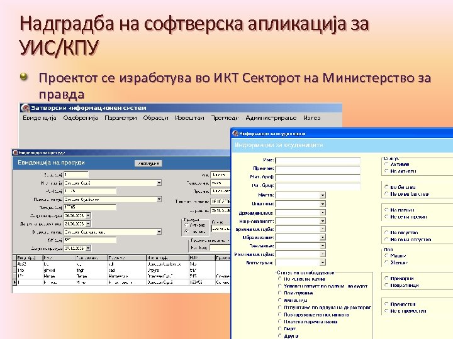Screen dimensions: 453x339
Task: Click the Институции button in verdicts window
Action: (x=148, y=163)
